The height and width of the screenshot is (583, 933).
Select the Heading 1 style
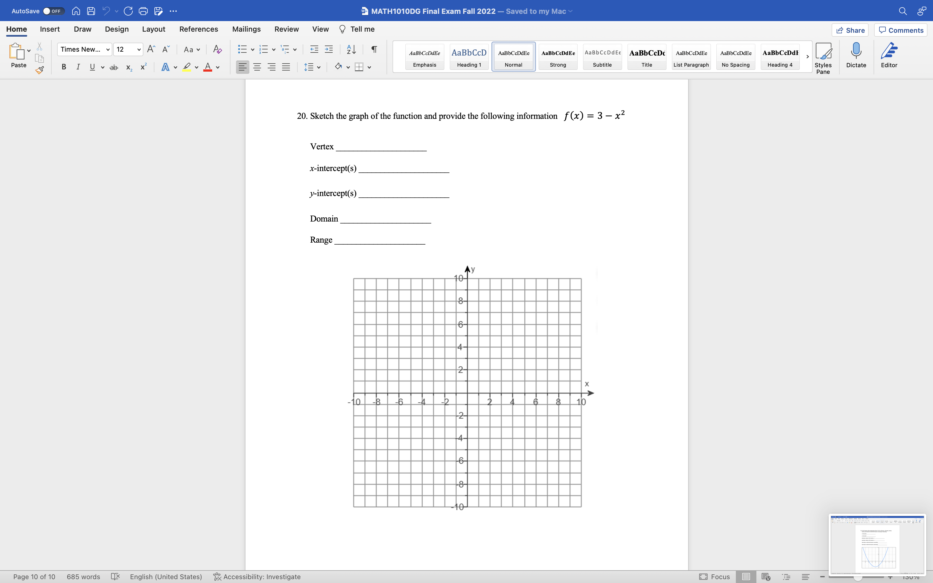(x=468, y=57)
